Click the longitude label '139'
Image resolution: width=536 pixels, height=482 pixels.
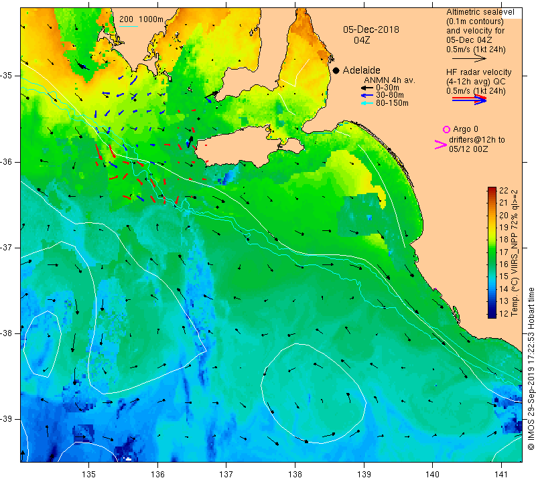(x=364, y=474)
